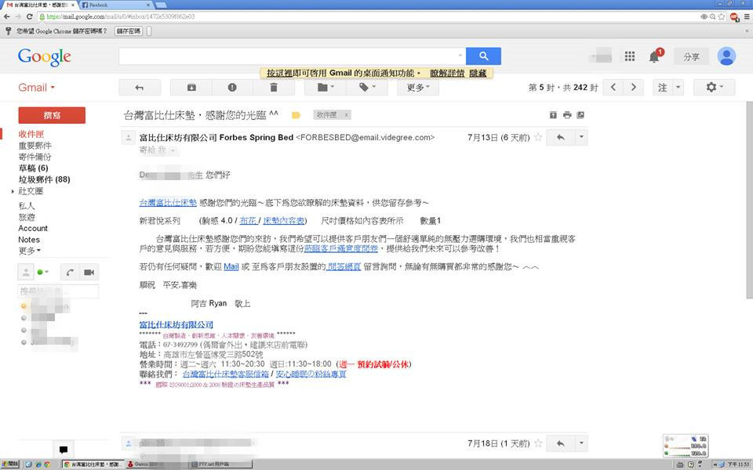Open the labels tag menu

click(367, 87)
